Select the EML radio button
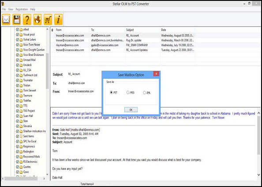 click(x=144, y=92)
